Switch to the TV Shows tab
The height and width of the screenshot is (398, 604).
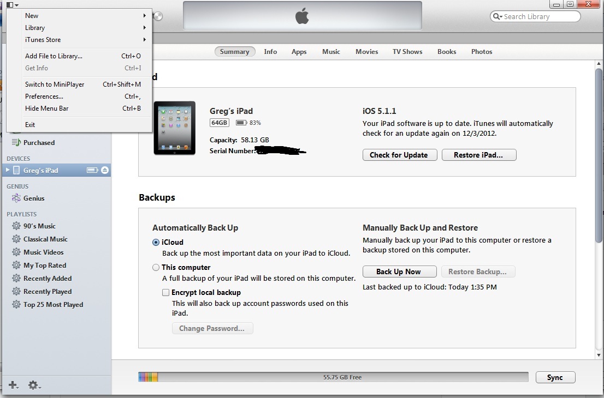[x=407, y=52]
